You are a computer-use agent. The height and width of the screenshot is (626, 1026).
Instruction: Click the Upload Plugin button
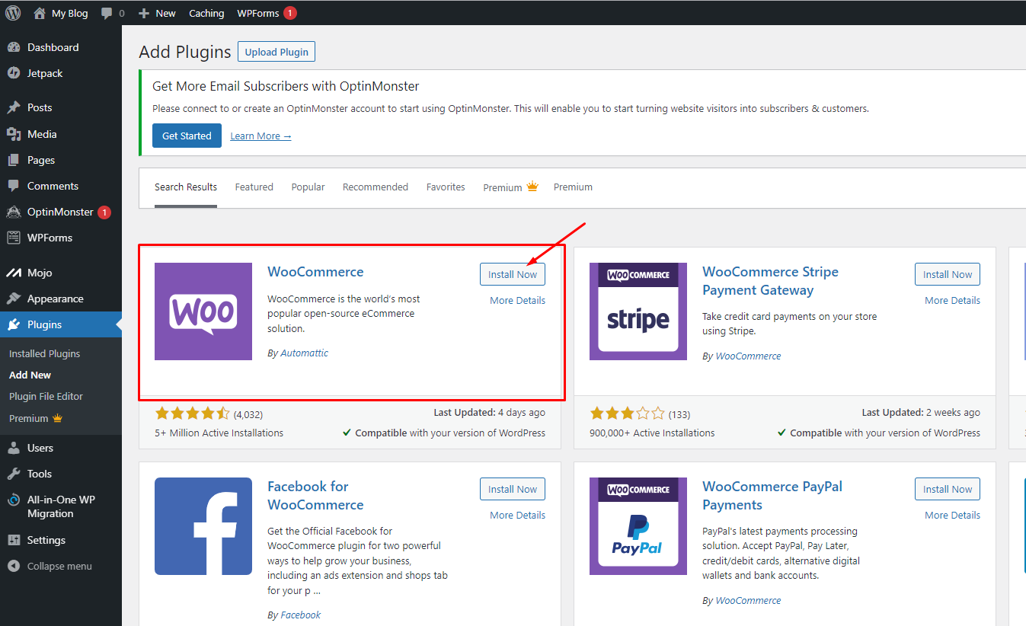[x=276, y=52]
